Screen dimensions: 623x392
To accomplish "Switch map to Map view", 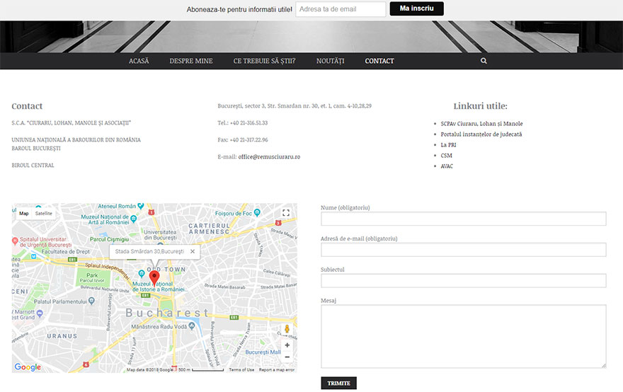I will pyautogui.click(x=24, y=213).
